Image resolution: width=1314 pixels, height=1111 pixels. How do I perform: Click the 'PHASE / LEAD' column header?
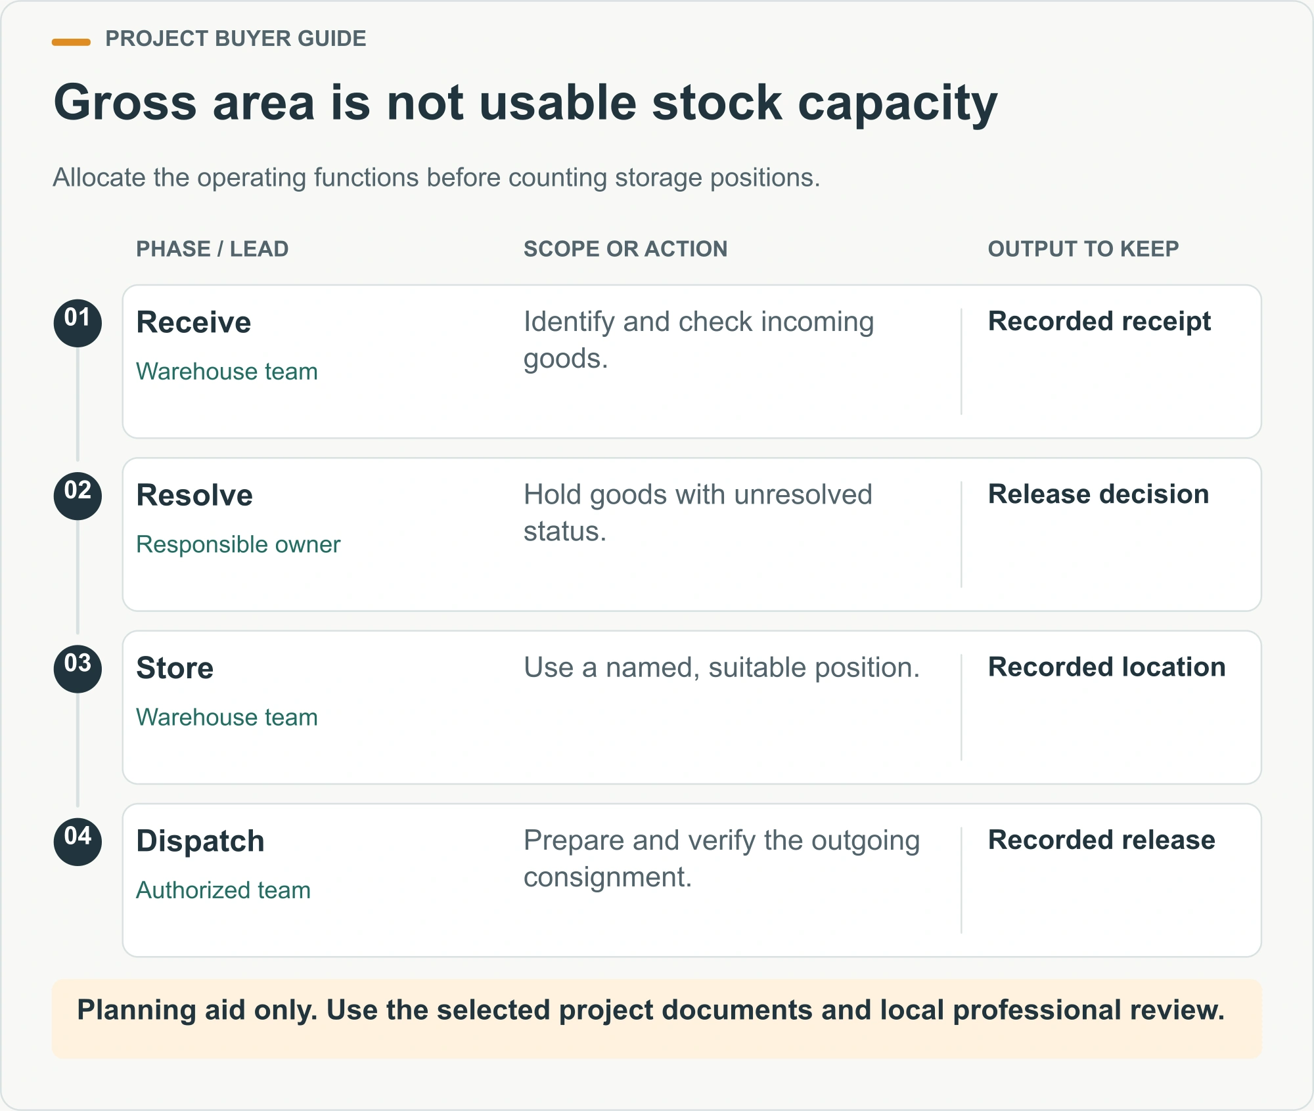pos(212,249)
